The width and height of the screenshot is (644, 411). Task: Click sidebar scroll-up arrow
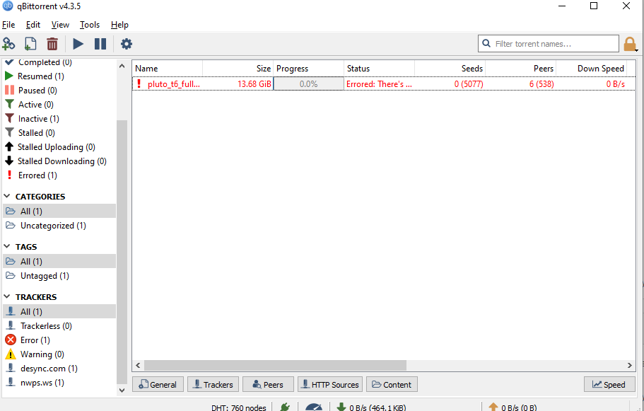(122, 66)
